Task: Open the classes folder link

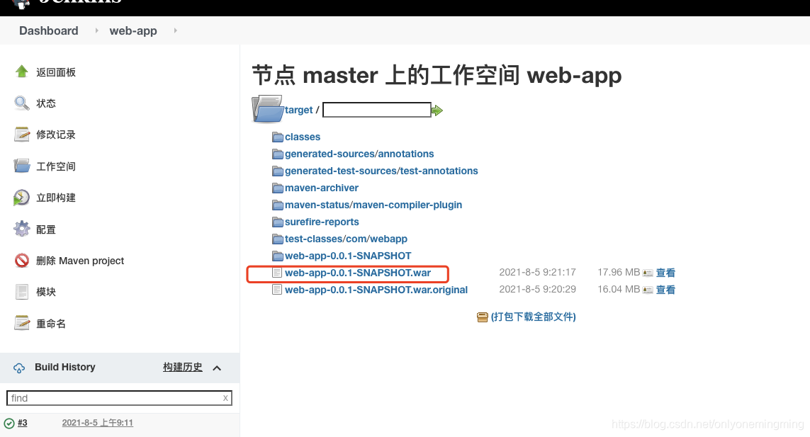Action: tap(303, 137)
